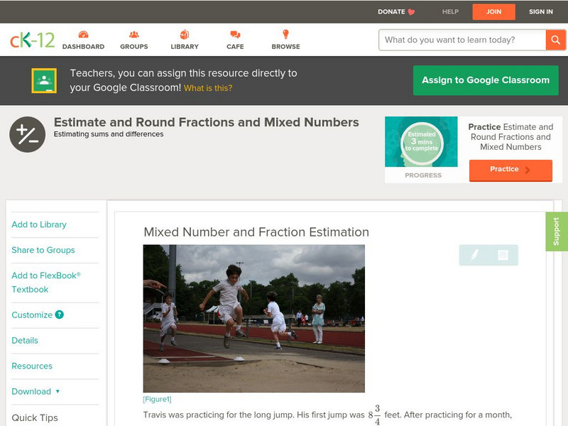The image size is (568, 426).
Task: Click 'Estimating sums and differences' subtitle
Action: click(x=109, y=134)
